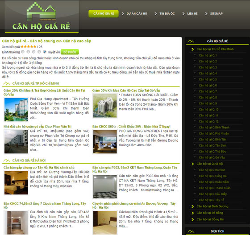Image resolution: width=250 pixels, height=235 pixels.
Task: Open the Phan Văn Trị apartment building thumbnail
Action: [x=16, y=142]
